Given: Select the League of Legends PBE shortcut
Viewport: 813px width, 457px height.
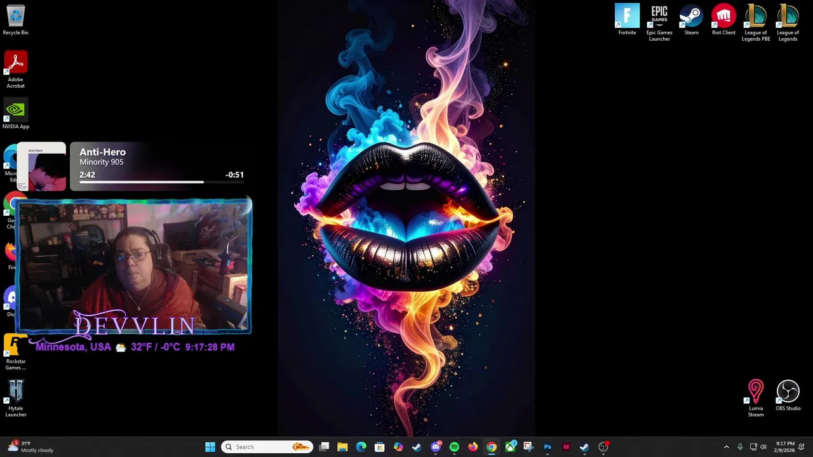Looking at the screenshot, I should point(756,23).
